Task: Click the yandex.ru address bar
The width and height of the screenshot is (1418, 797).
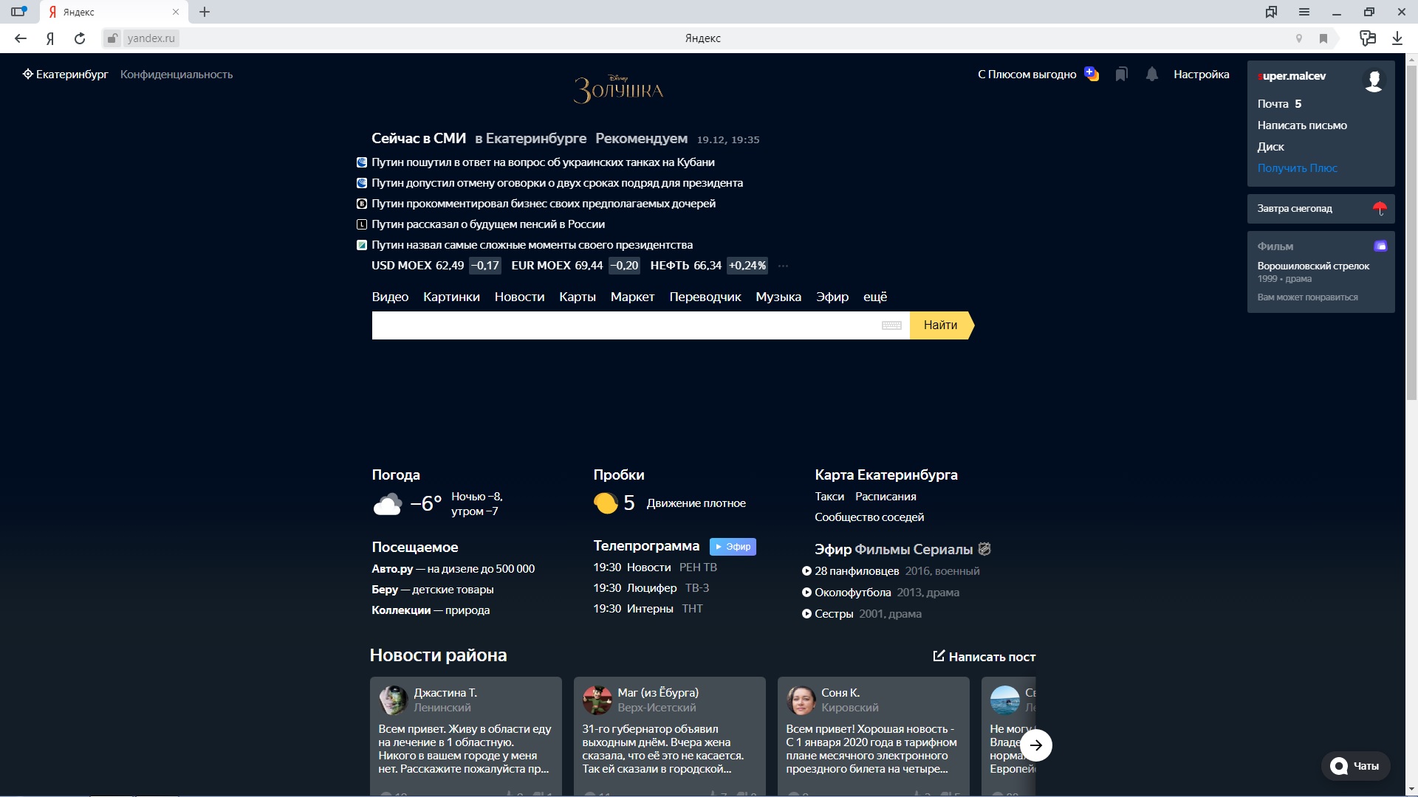Action: point(151,38)
